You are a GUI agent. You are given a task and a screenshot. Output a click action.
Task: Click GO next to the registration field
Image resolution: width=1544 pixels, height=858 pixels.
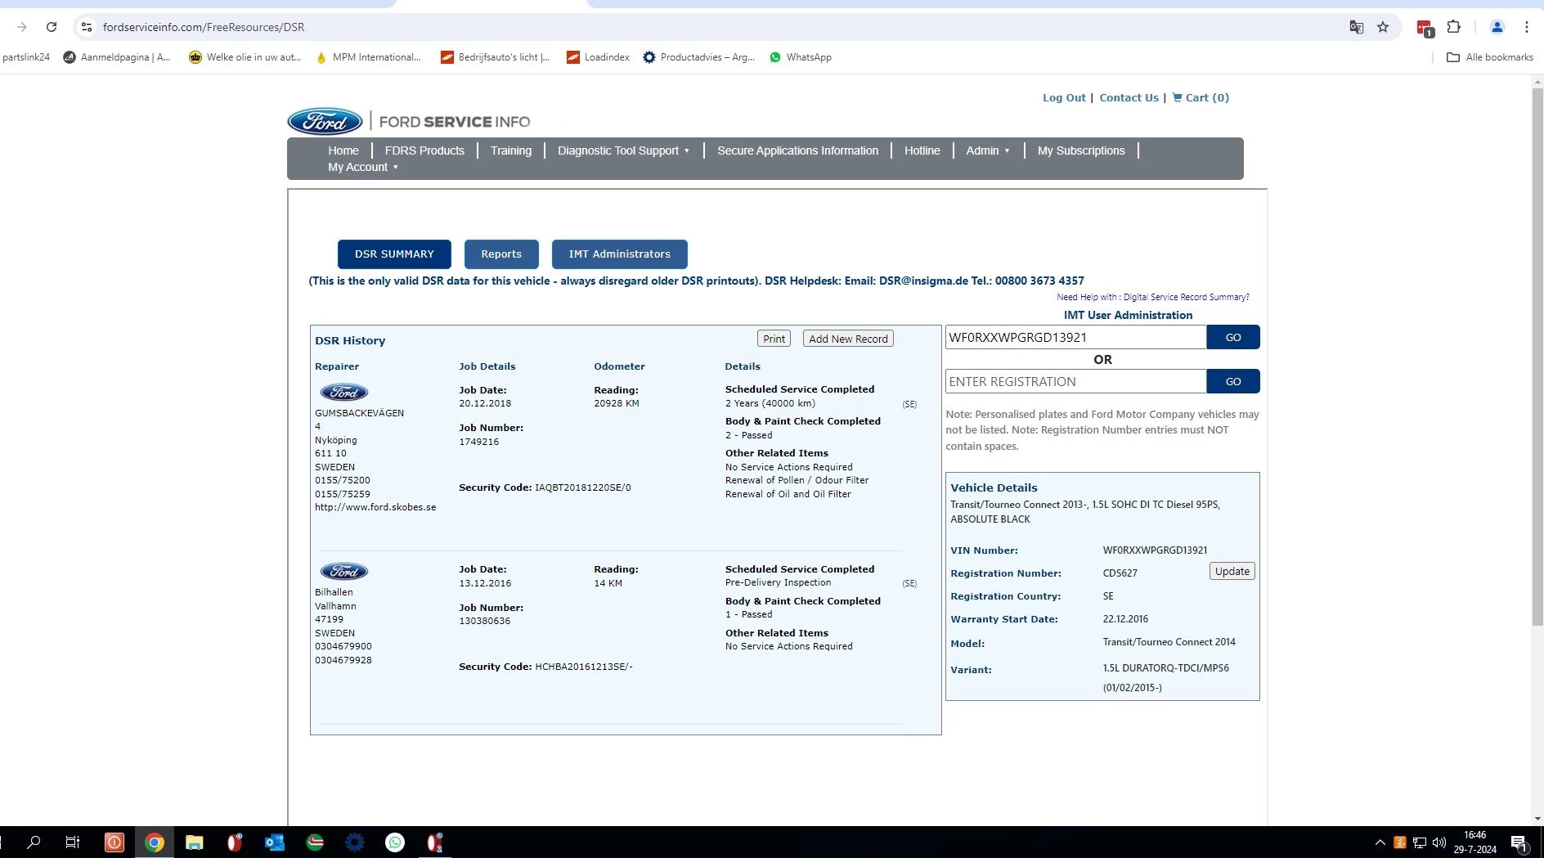click(x=1233, y=381)
